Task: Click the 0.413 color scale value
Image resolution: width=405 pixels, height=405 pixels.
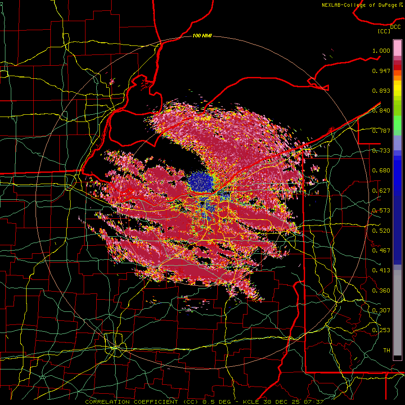Action: point(381,270)
